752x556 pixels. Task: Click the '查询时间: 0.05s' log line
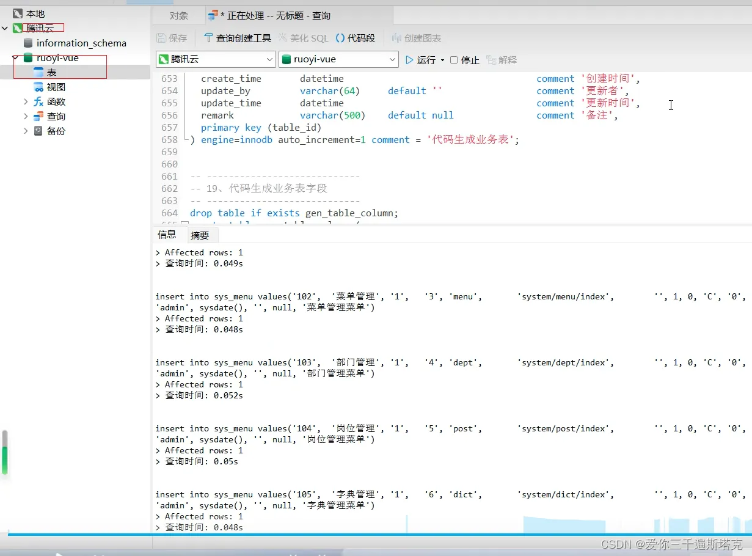tap(197, 461)
